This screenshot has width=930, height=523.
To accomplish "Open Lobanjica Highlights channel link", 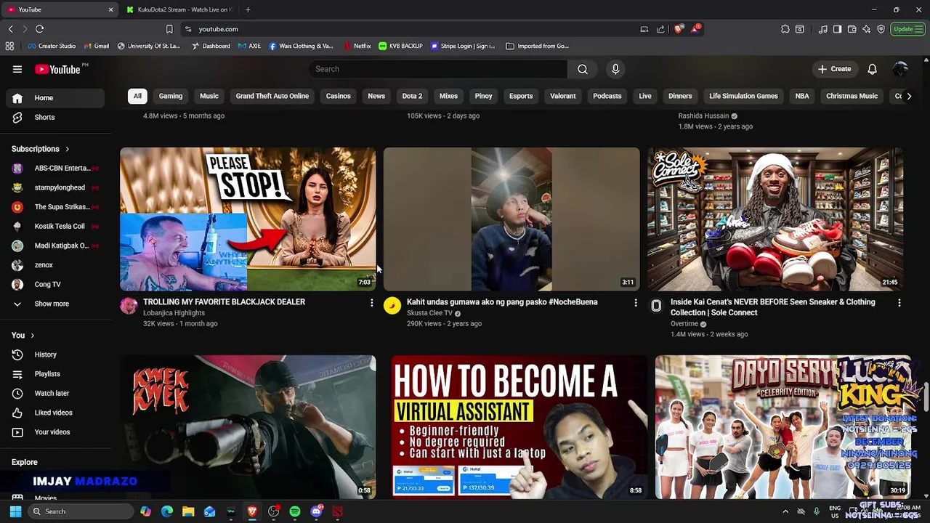I will tap(174, 313).
